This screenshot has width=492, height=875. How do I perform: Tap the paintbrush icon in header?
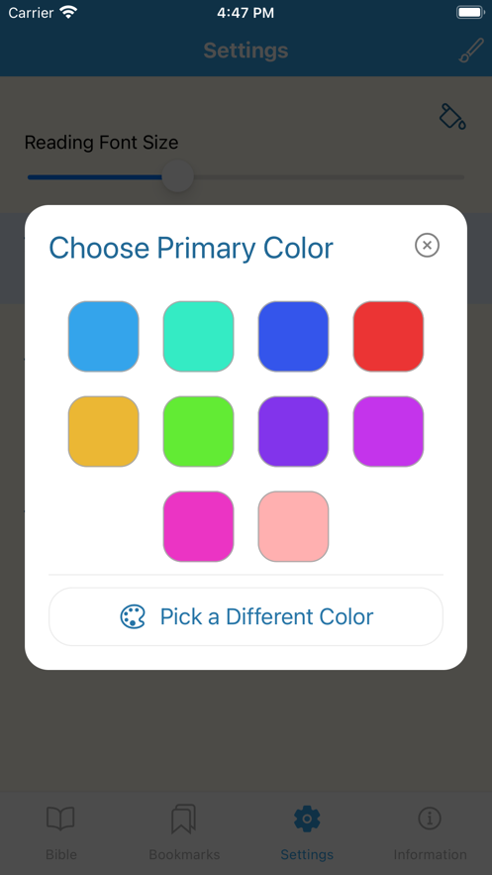(x=471, y=51)
